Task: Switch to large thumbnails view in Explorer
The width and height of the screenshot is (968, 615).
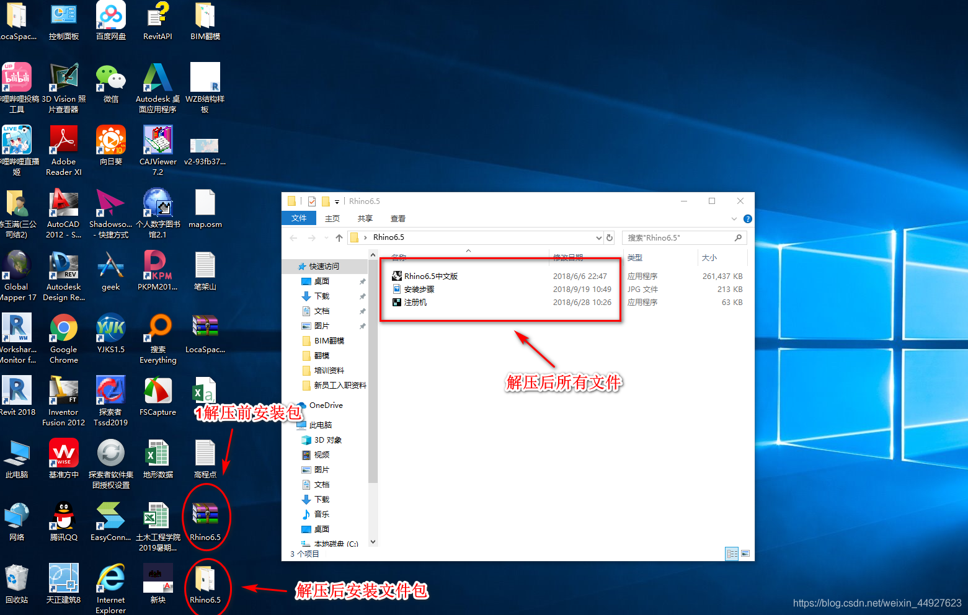Action: tap(745, 554)
